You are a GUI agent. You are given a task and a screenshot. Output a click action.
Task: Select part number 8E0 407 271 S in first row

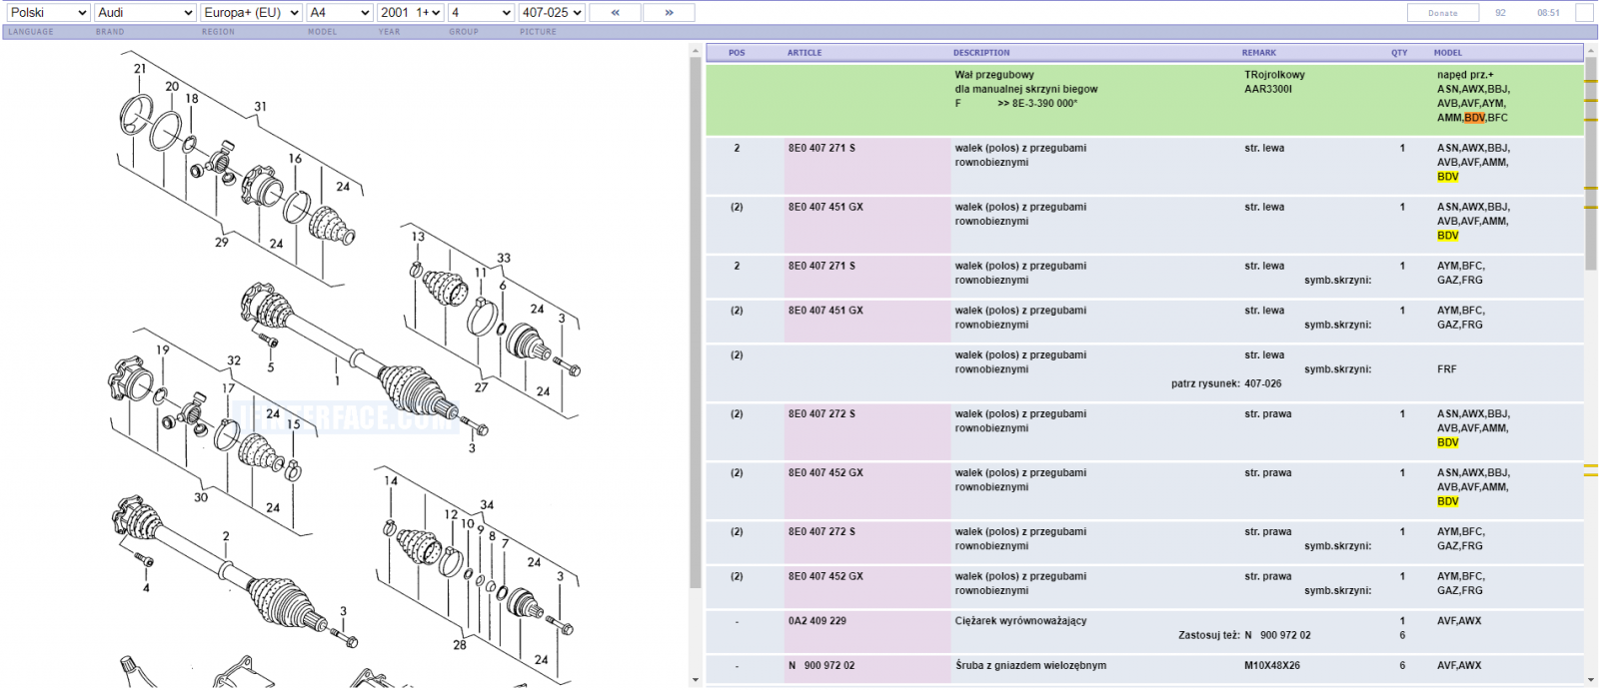pyautogui.click(x=821, y=148)
